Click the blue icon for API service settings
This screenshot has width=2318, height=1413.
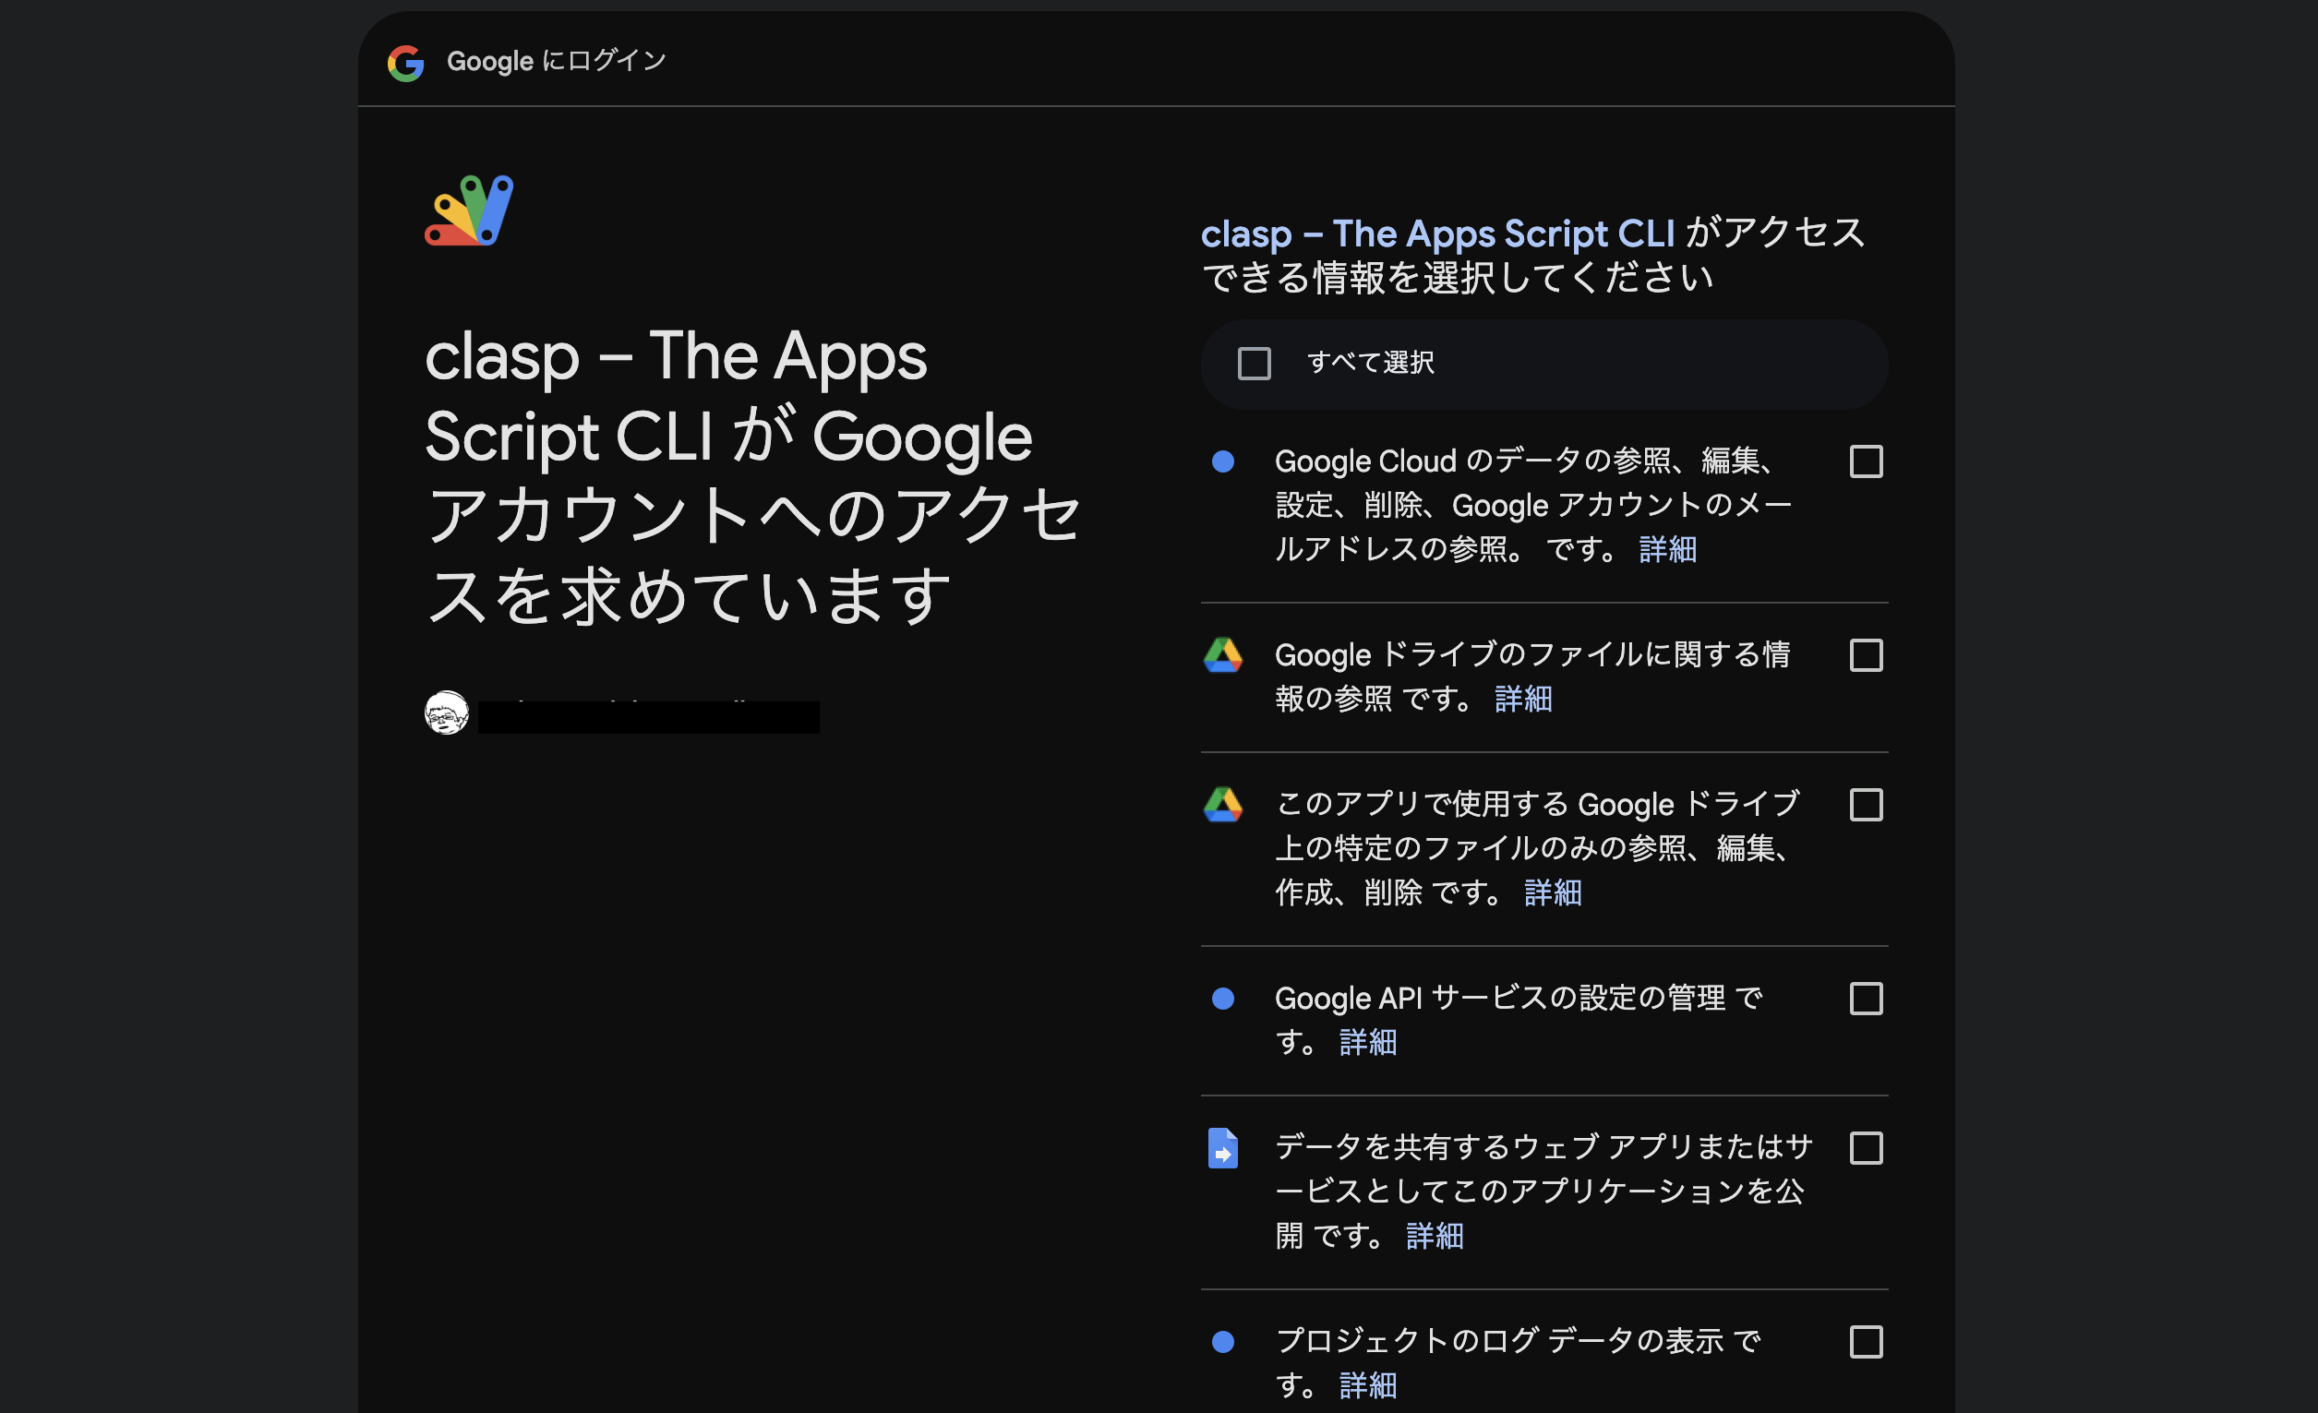(1224, 1000)
